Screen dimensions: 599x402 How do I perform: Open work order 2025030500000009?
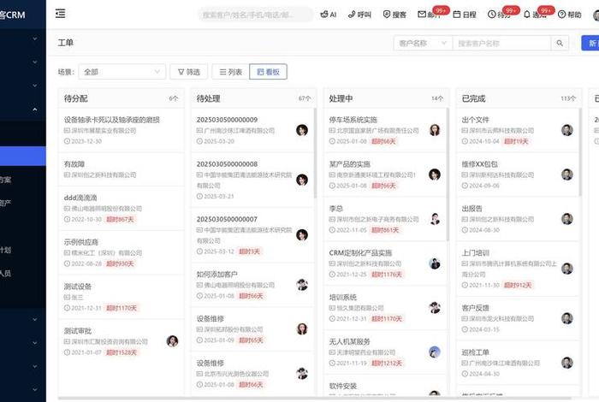click(252, 130)
